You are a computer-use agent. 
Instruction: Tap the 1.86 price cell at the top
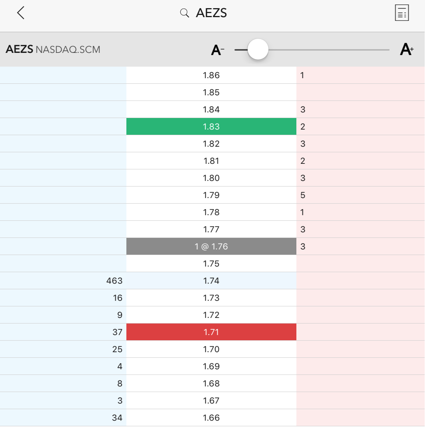coord(211,75)
